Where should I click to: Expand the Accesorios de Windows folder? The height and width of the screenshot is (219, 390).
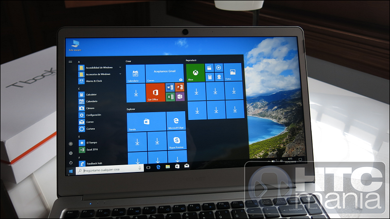tap(100, 74)
